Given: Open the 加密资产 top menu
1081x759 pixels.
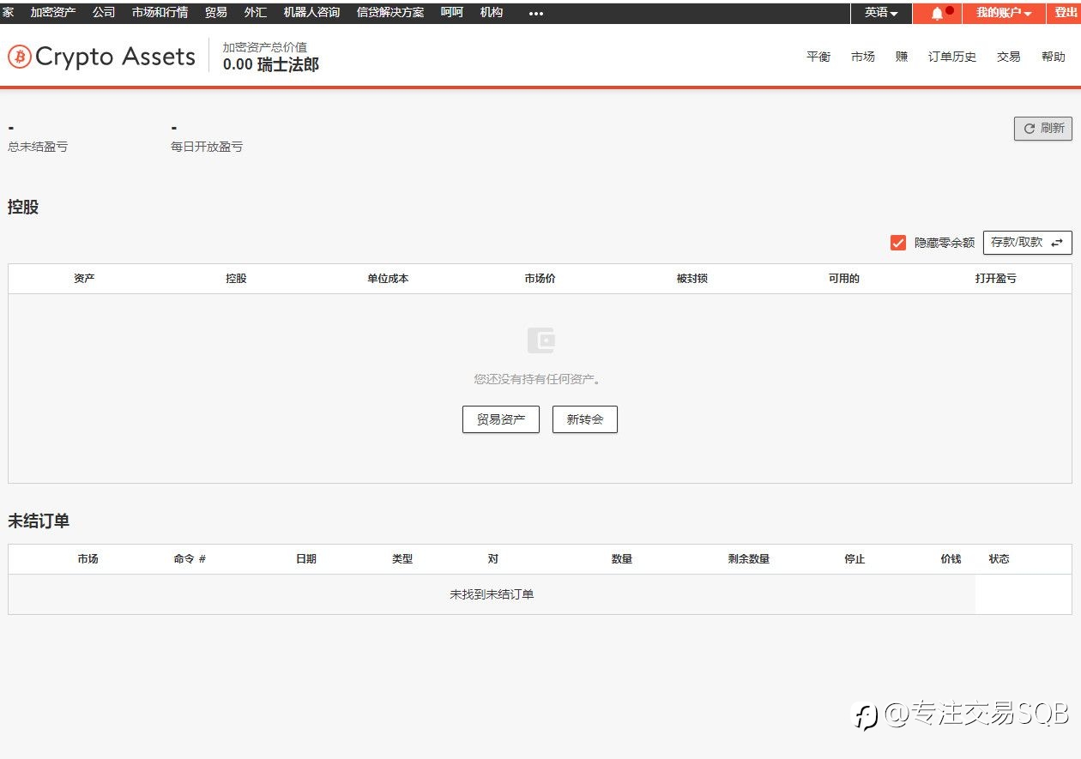Looking at the screenshot, I should pyautogui.click(x=53, y=13).
